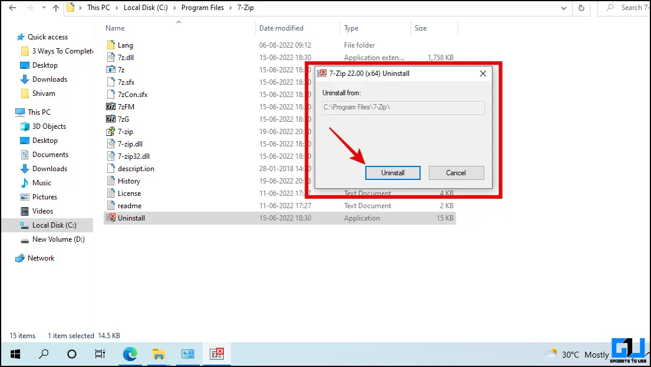651x367 pixels.
Task: Click the taskbar Search icon
Action: coord(43,354)
